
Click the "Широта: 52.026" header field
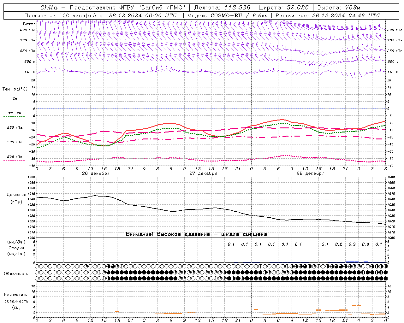pyautogui.click(x=283, y=8)
